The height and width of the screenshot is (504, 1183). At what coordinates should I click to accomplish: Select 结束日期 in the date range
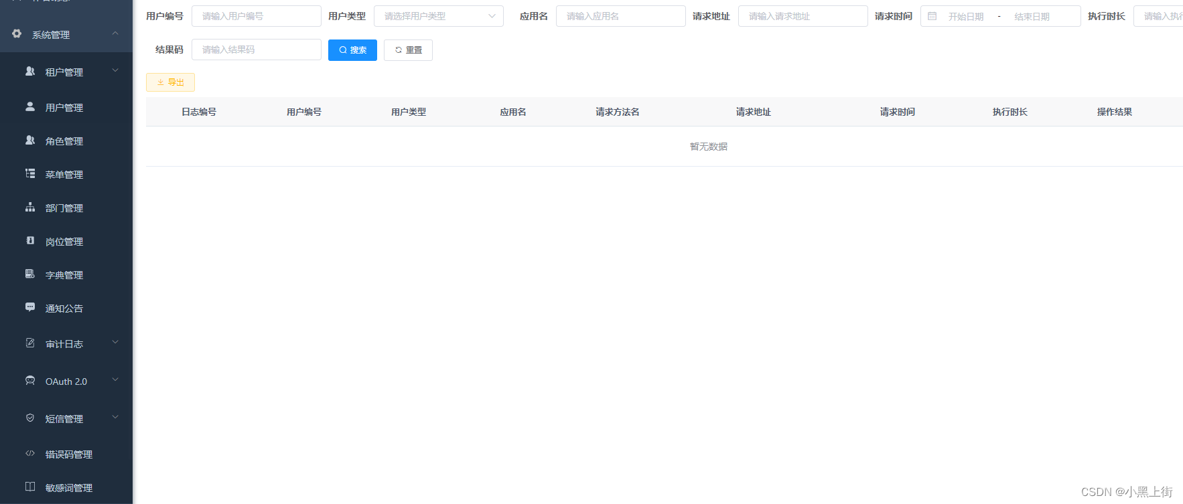pyautogui.click(x=1032, y=17)
